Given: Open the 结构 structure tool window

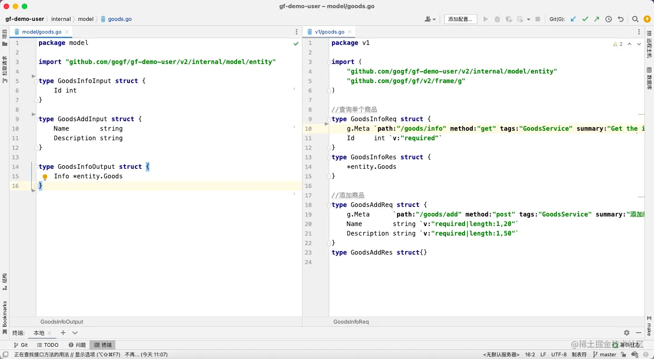Looking at the screenshot, I should click(x=5, y=282).
